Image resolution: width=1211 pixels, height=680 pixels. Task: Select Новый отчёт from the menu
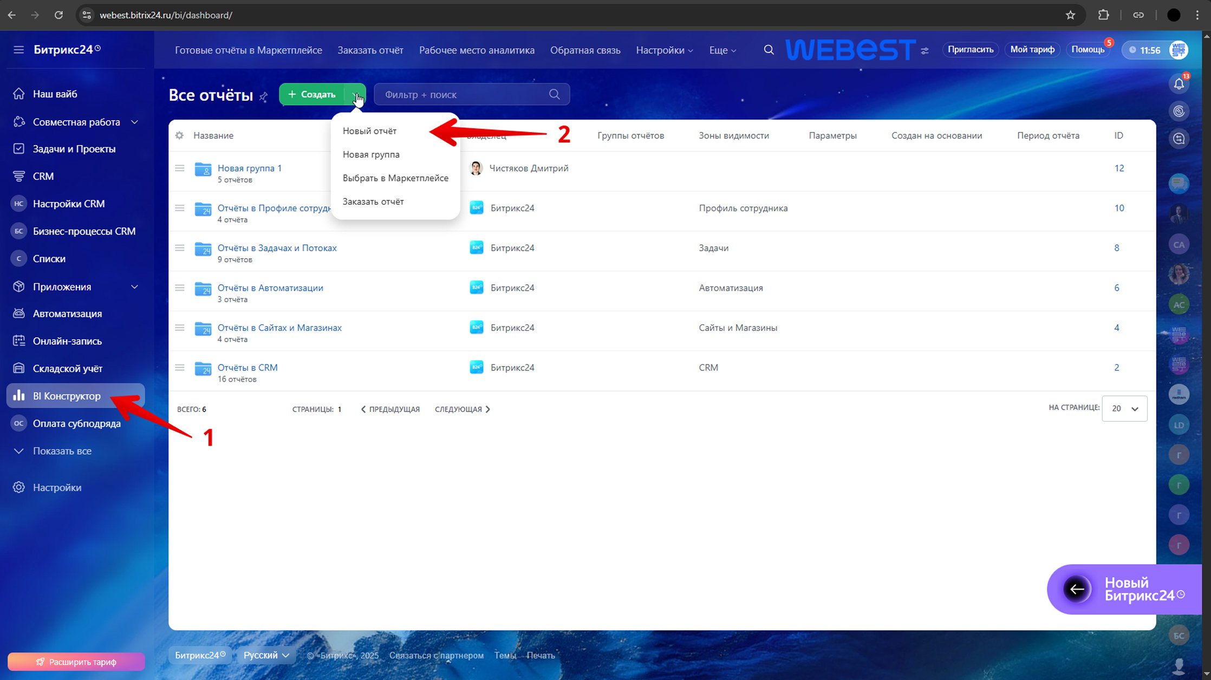click(x=369, y=131)
